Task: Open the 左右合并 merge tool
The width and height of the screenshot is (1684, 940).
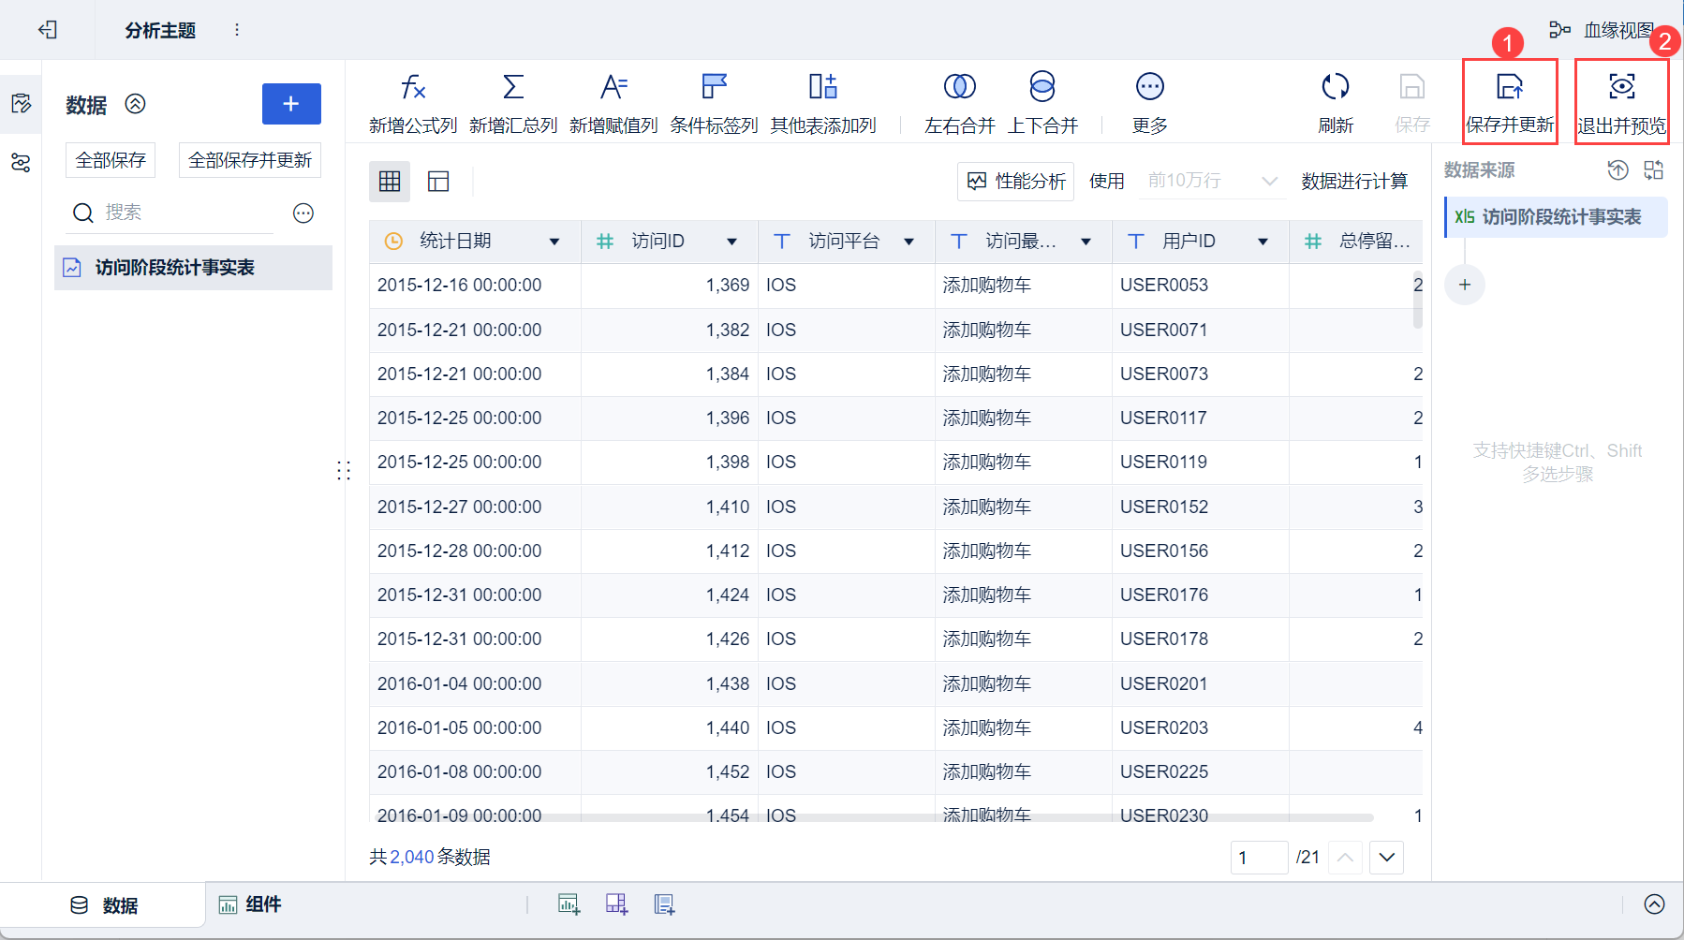Action: pyautogui.click(x=959, y=87)
